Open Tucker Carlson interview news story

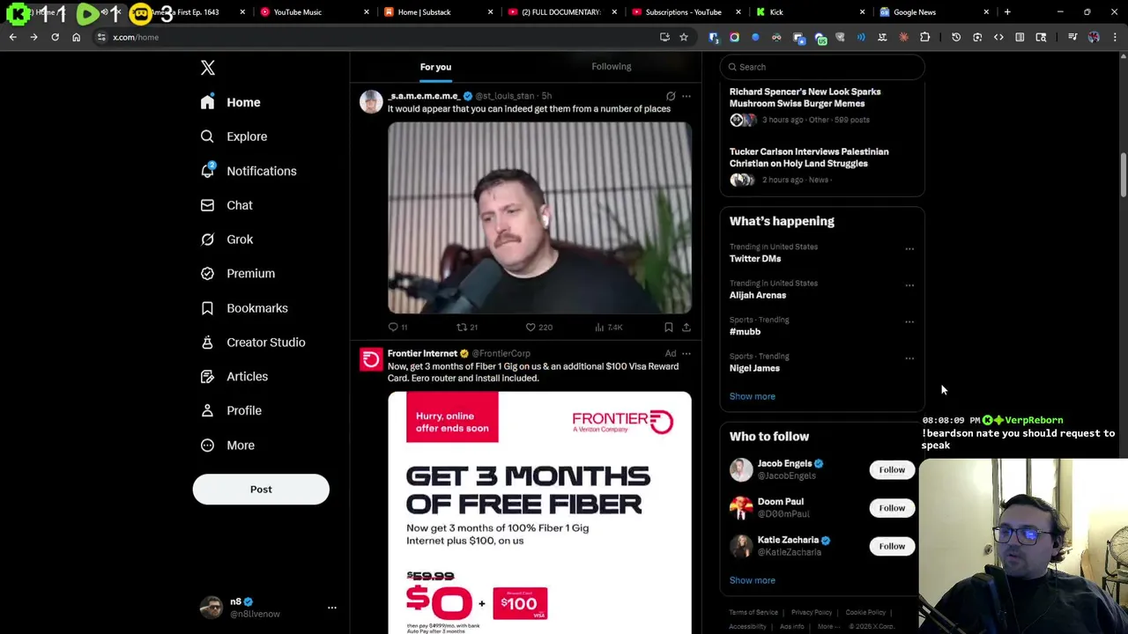pos(809,158)
